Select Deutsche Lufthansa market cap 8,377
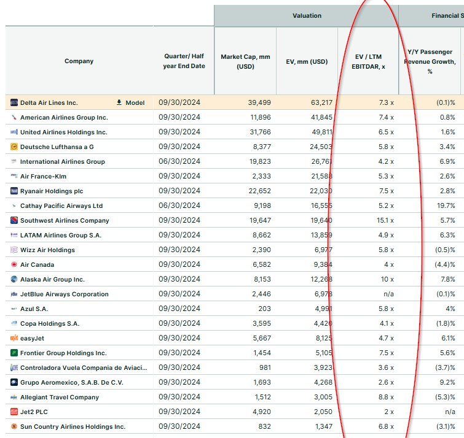 click(262, 147)
